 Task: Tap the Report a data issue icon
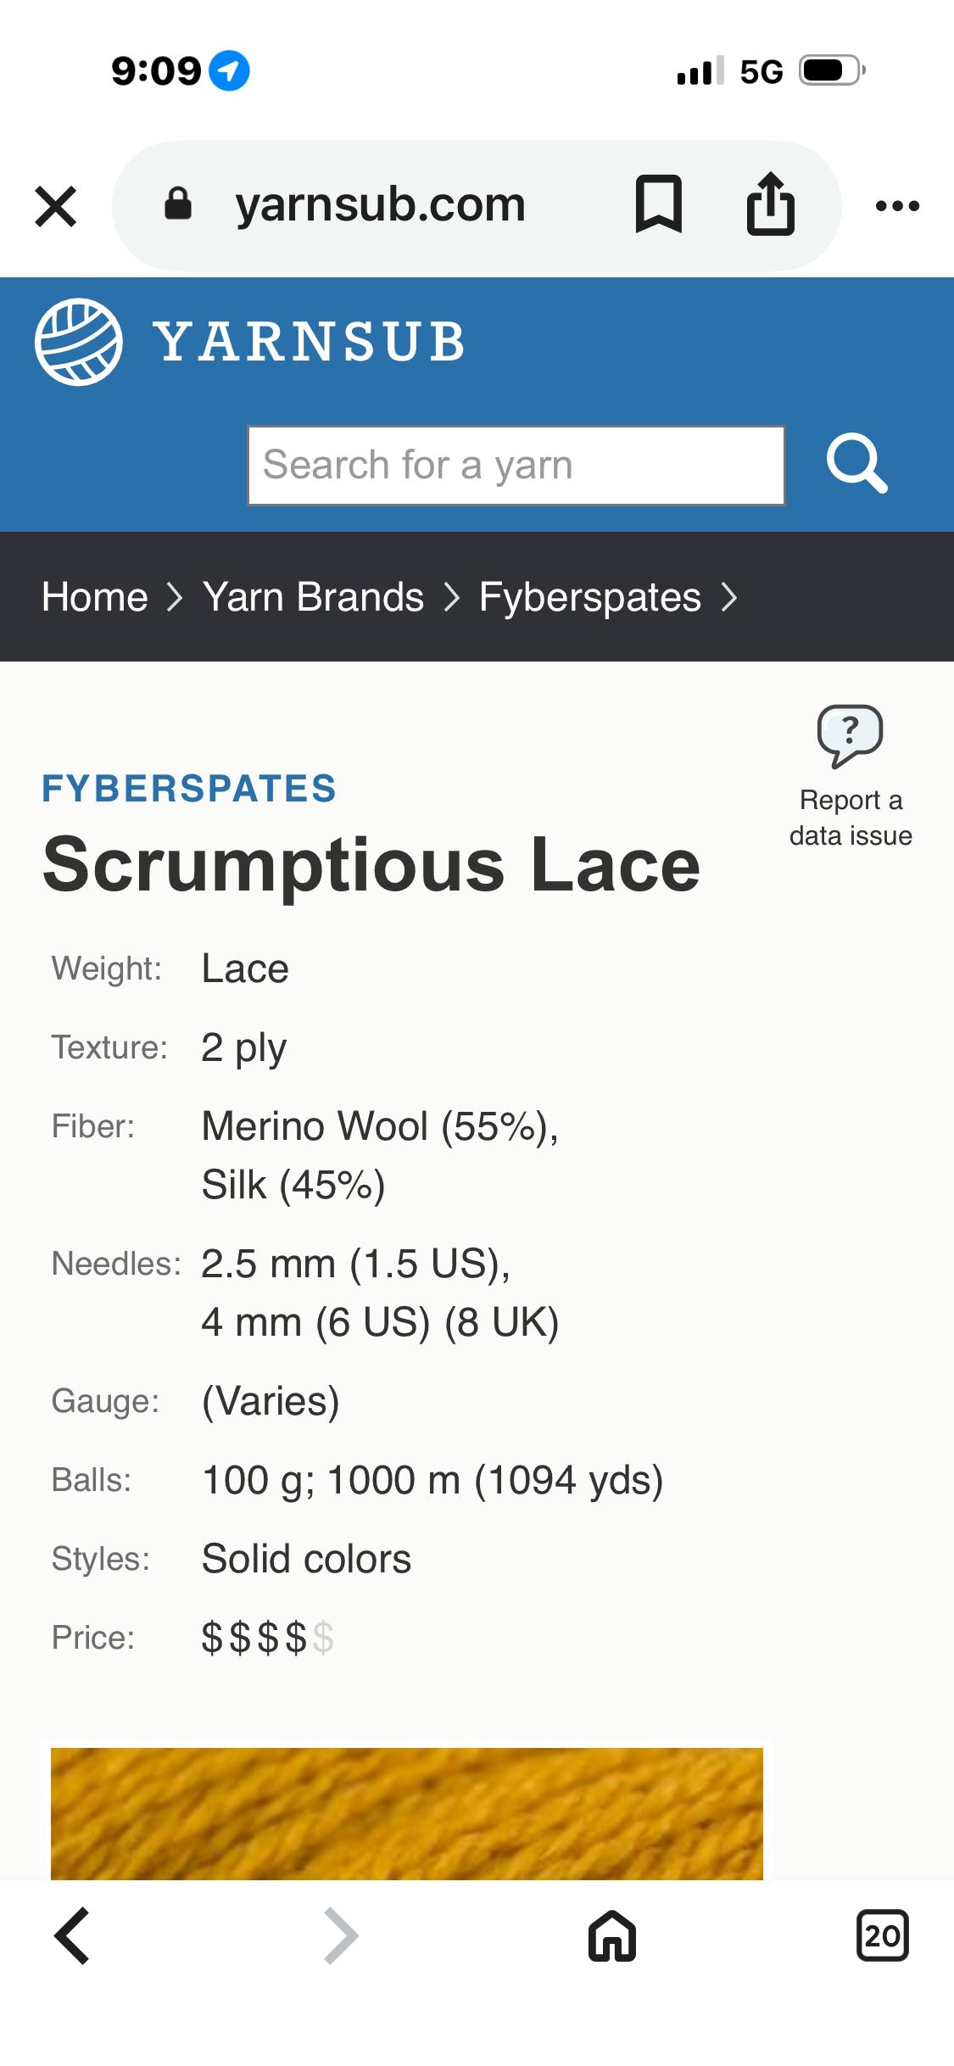[850, 734]
